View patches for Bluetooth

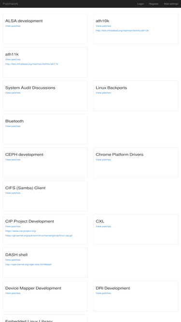(x=13, y=126)
